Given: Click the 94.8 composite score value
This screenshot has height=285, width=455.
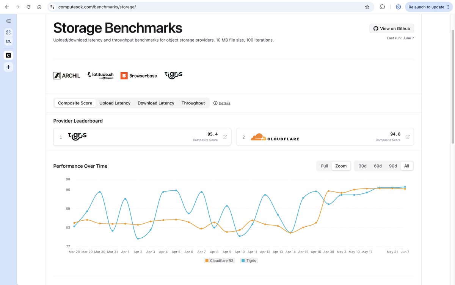Looking at the screenshot, I should [x=395, y=134].
